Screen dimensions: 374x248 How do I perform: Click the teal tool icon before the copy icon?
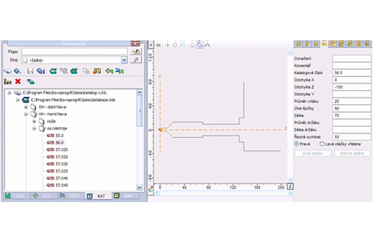coord(74,71)
